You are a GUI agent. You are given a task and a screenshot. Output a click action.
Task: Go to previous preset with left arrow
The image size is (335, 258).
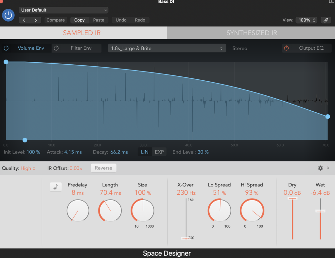click(x=25, y=20)
